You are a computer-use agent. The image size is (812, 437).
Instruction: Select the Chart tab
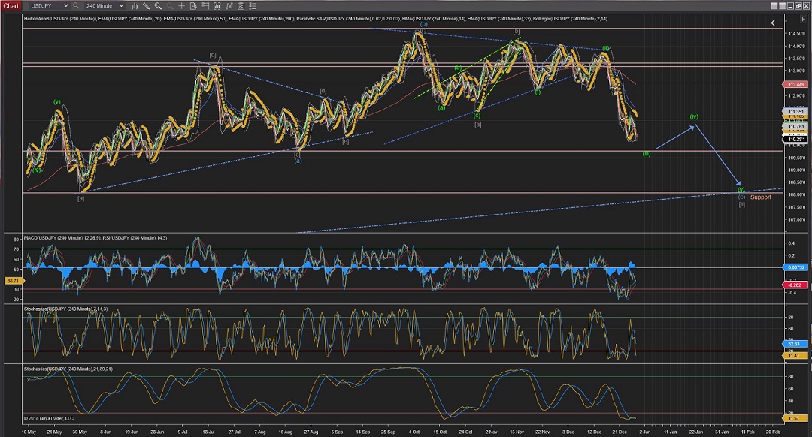[11, 6]
